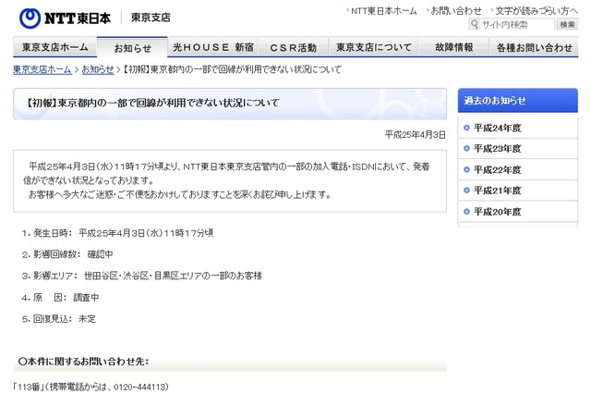Click the line 1. 発生日時

(117, 233)
